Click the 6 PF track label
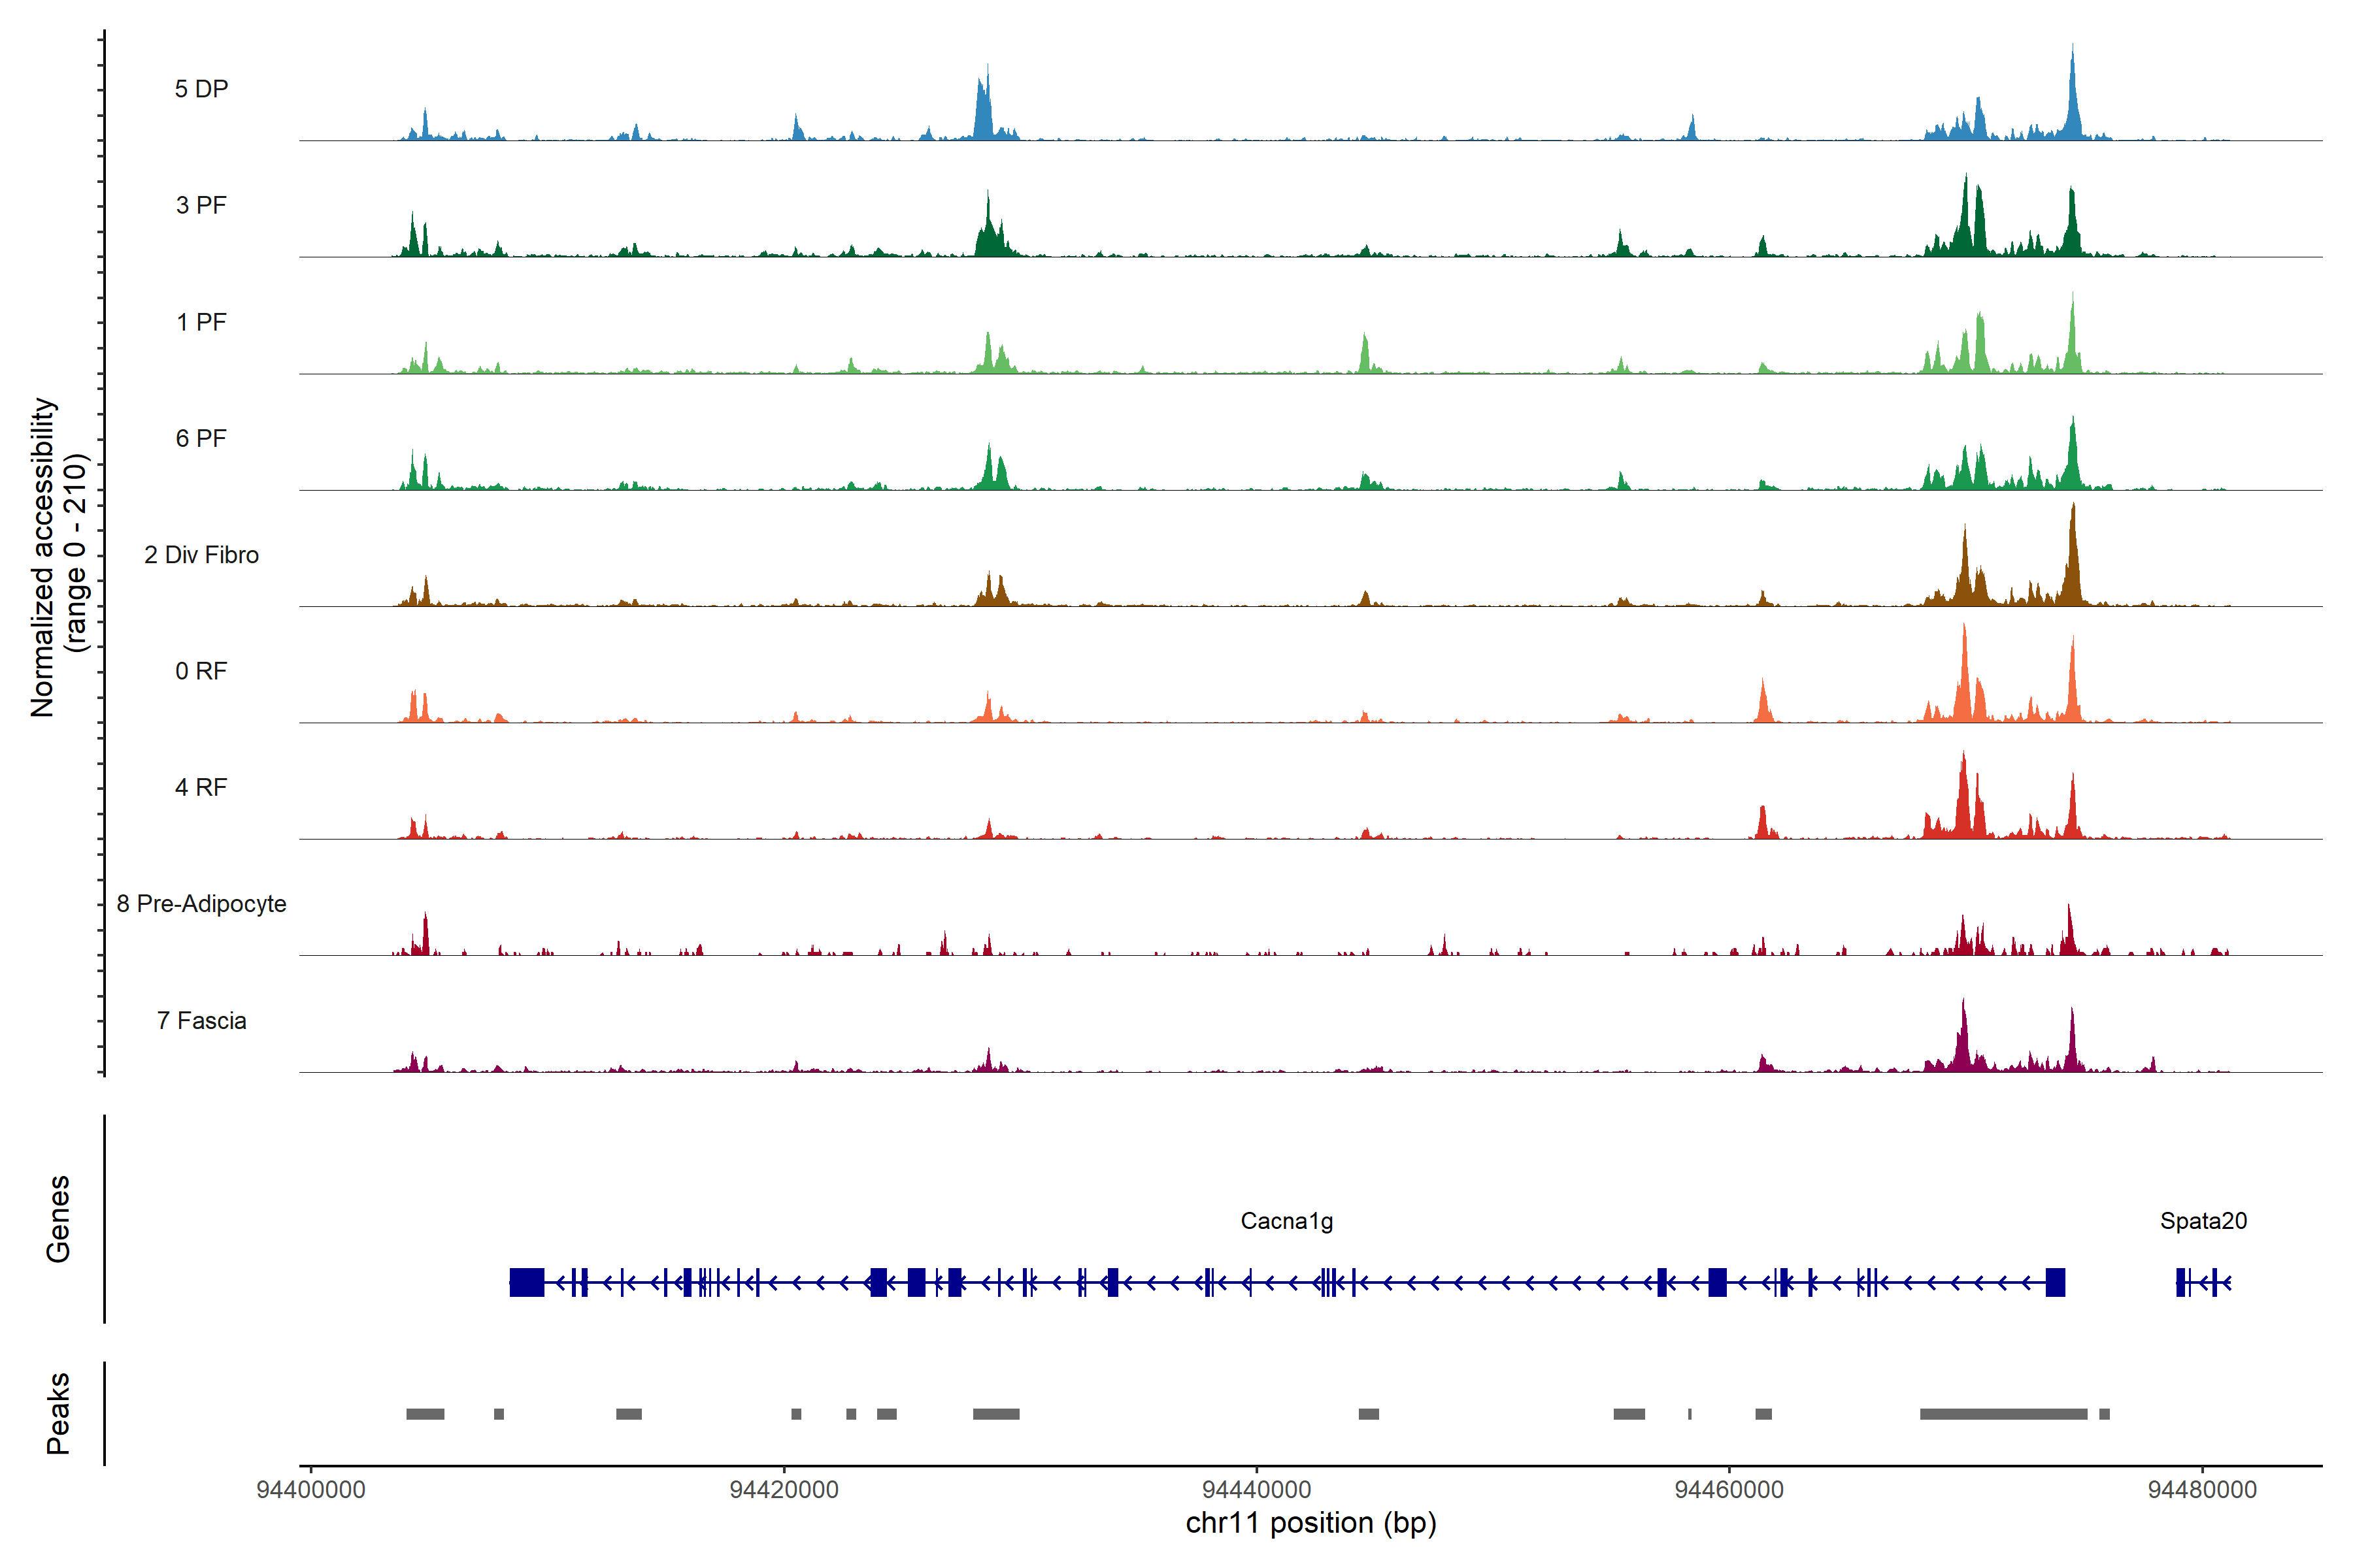 click(x=201, y=438)
